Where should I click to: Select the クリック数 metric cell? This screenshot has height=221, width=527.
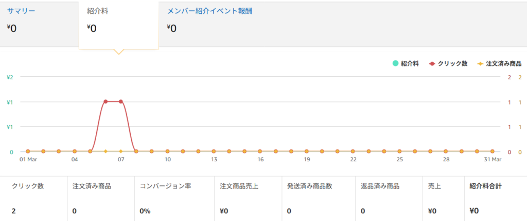click(x=33, y=198)
